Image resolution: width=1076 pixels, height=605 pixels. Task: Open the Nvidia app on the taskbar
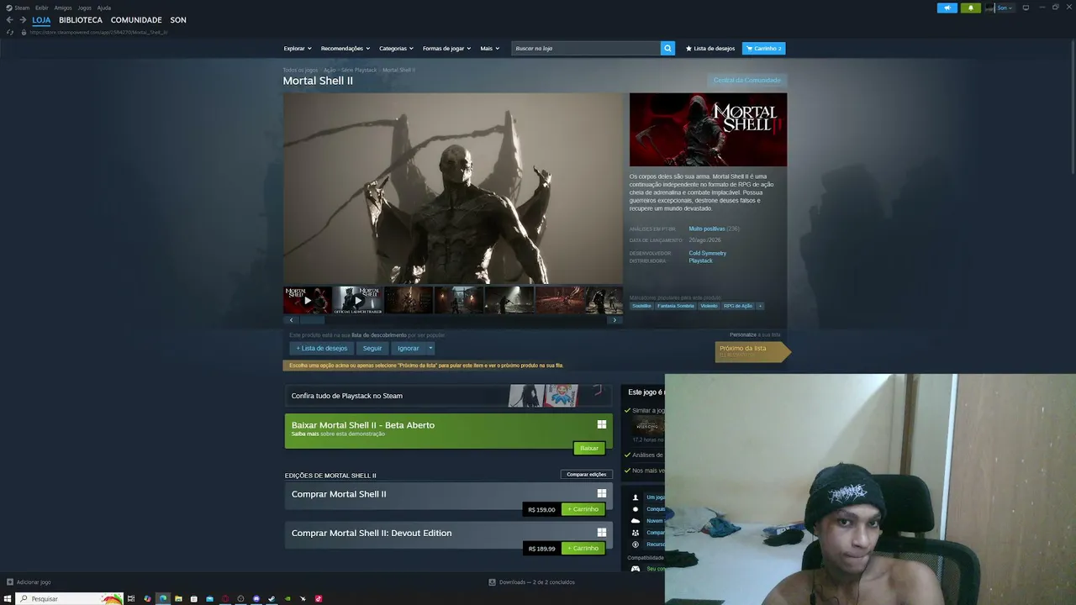pos(287,598)
